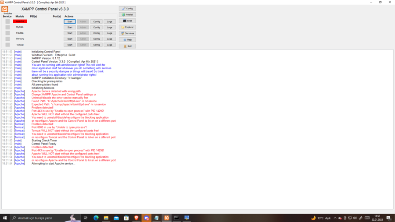Open Config for the Apache row
Screen dimensions: 395x222
coord(97,21)
